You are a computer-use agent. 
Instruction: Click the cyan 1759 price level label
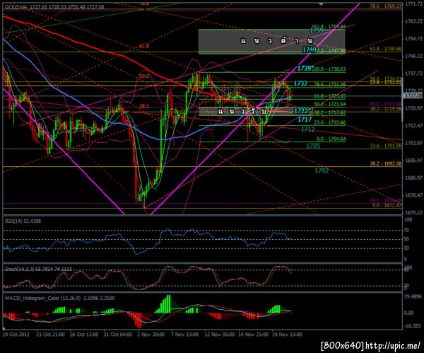click(x=317, y=30)
